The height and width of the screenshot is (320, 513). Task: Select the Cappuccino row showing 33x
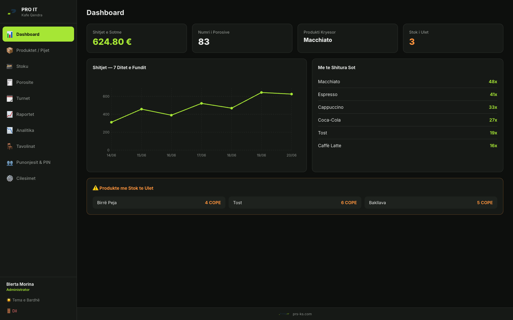click(x=408, y=107)
